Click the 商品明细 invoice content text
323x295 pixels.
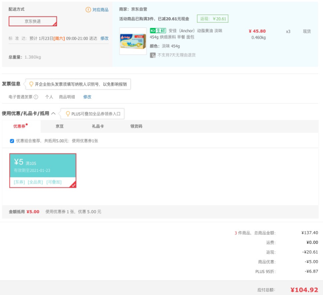[x=67, y=97]
